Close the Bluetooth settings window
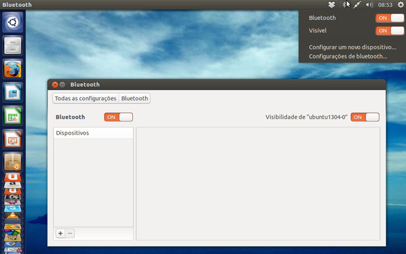406x254 pixels. pyautogui.click(x=55, y=84)
